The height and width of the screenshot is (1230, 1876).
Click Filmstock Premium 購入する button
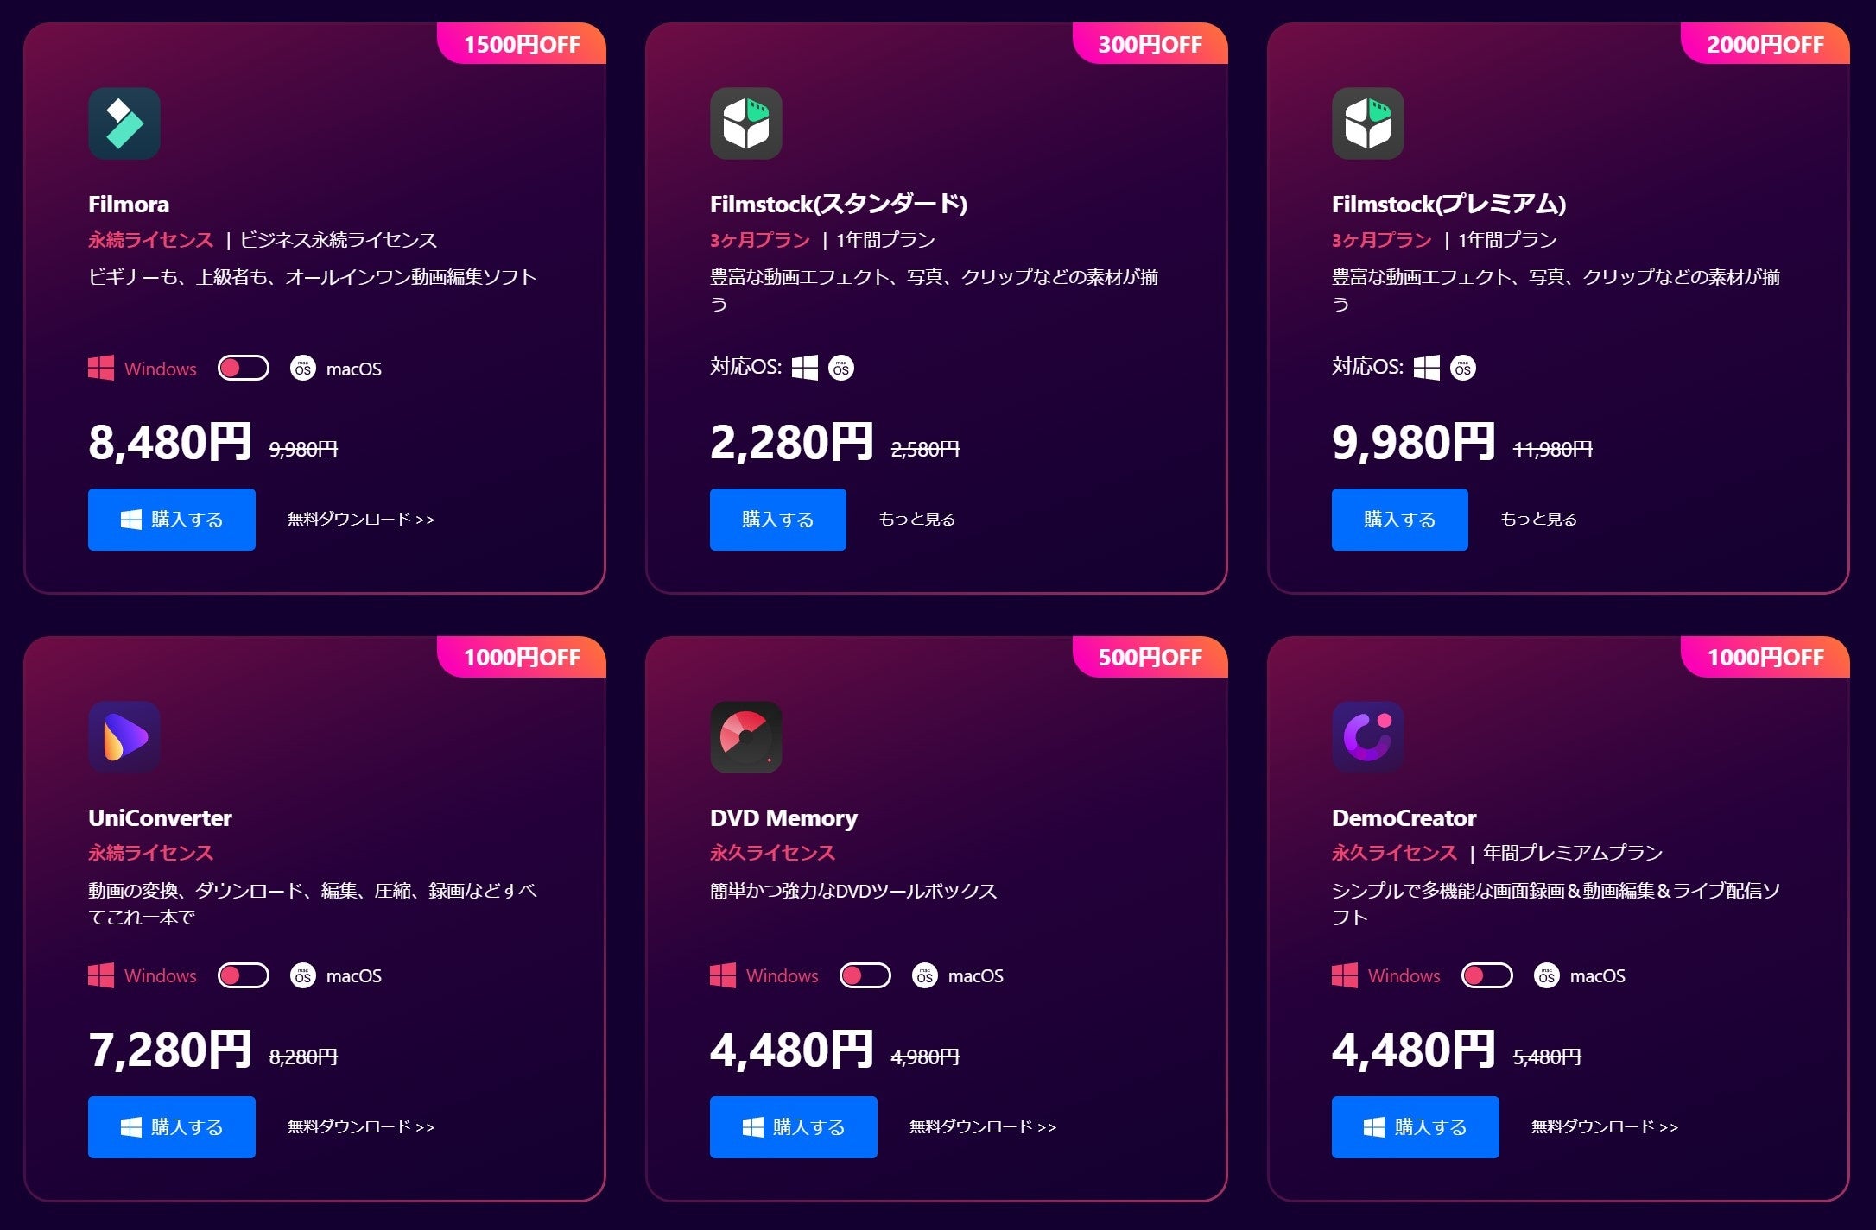click(1400, 520)
